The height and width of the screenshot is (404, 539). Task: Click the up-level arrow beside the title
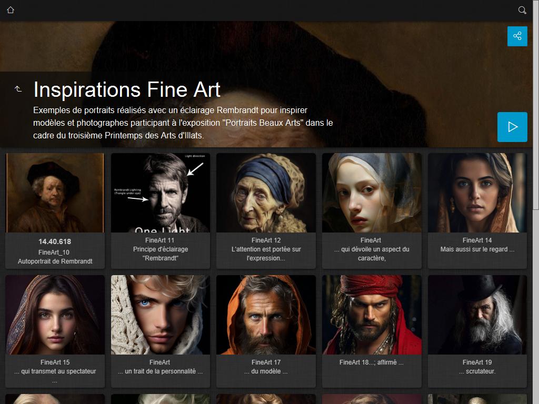pos(18,89)
